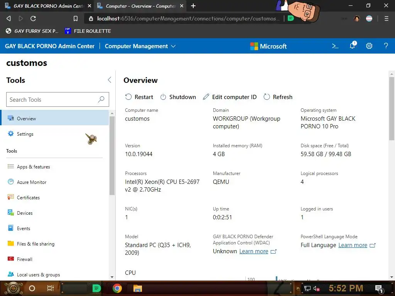Open the green chat app on taskbar
This screenshot has height=296, width=395.
click(96, 288)
